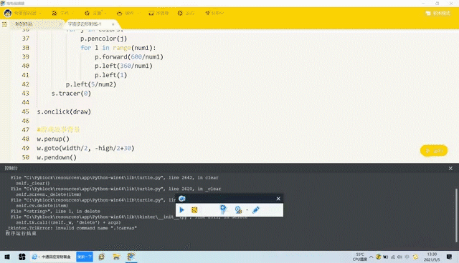Click the active Python editor taskbar icon
This screenshot has height=263, width=459.
click(131, 257)
